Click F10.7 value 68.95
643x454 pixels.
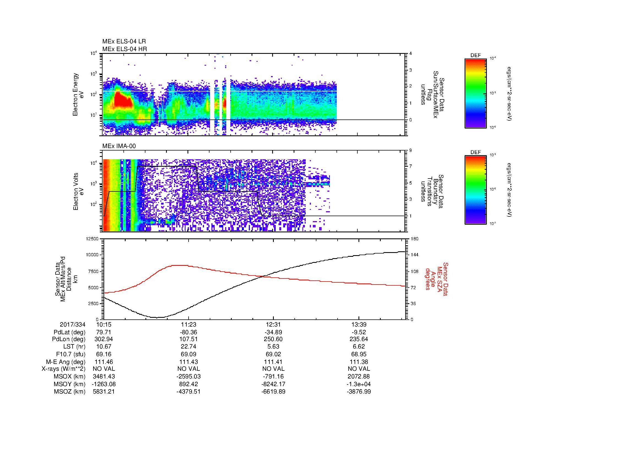[x=359, y=354]
